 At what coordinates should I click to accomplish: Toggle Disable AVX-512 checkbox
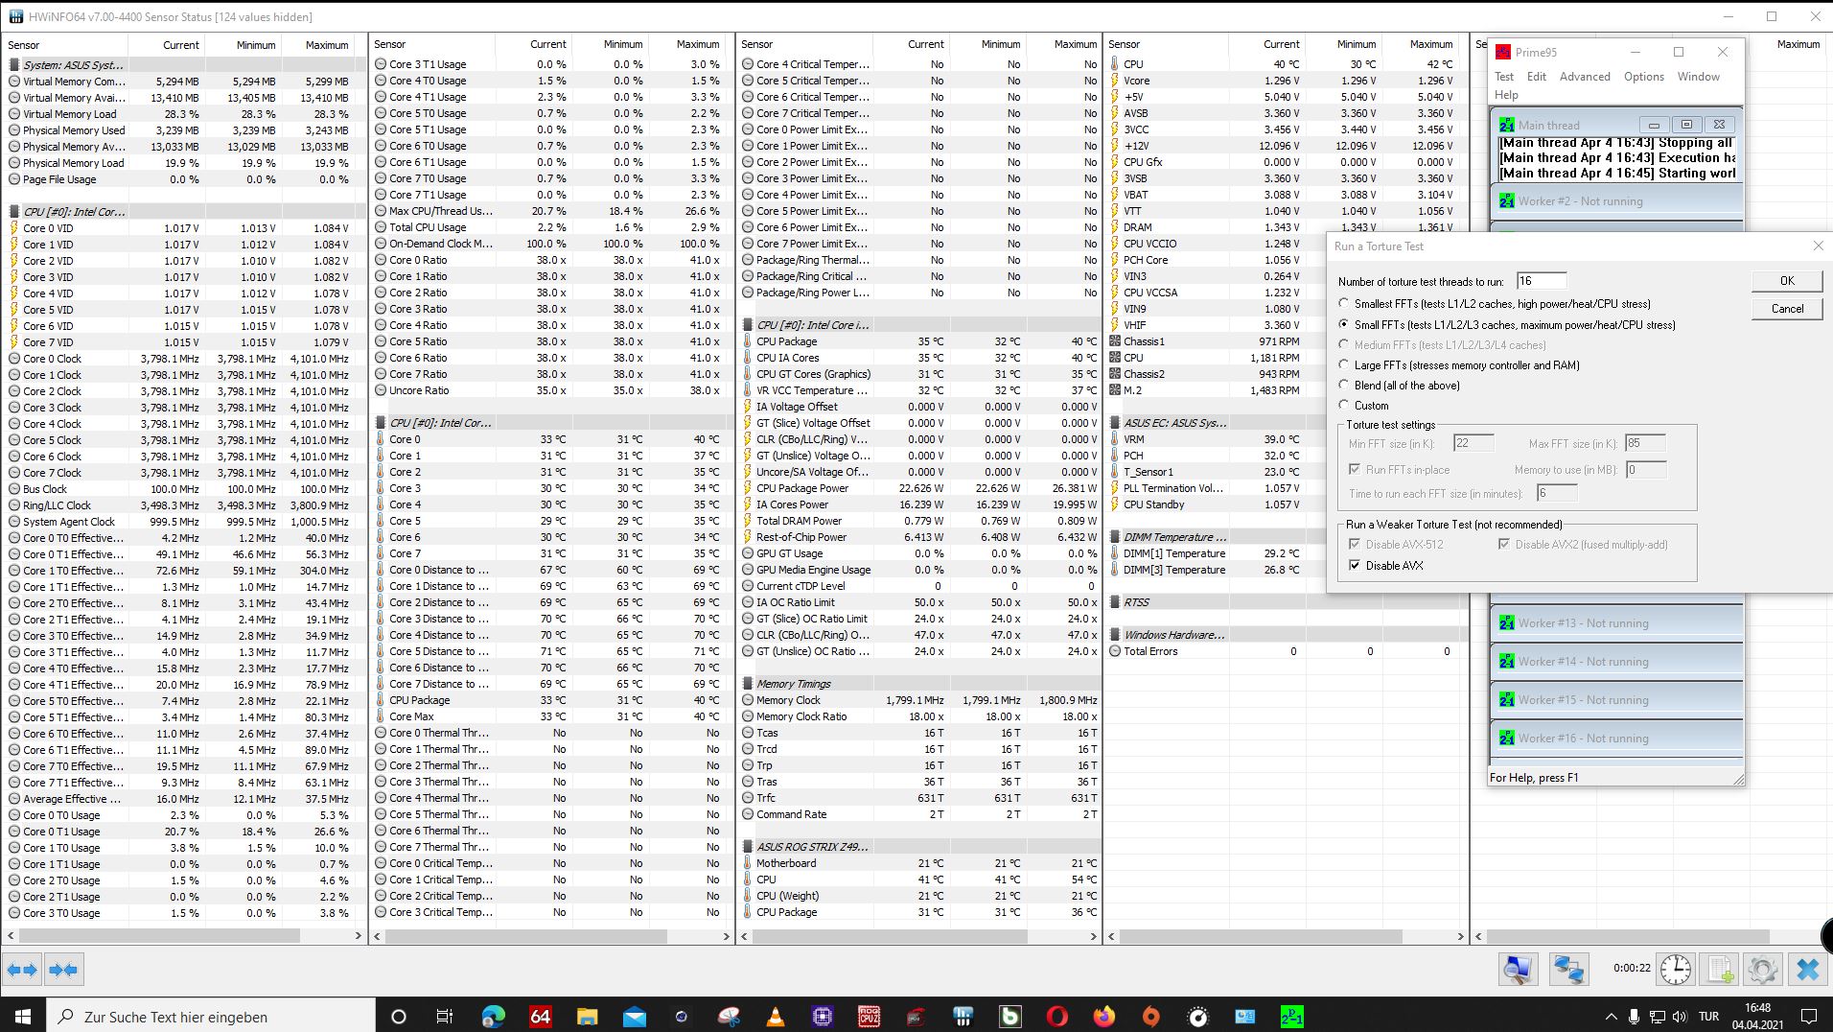1354,544
